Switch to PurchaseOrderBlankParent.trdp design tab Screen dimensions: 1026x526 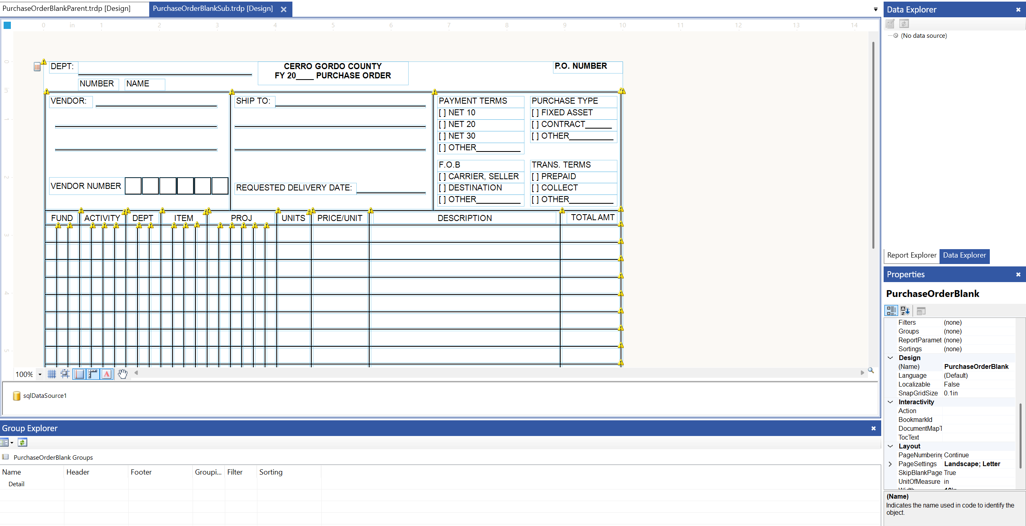point(67,8)
